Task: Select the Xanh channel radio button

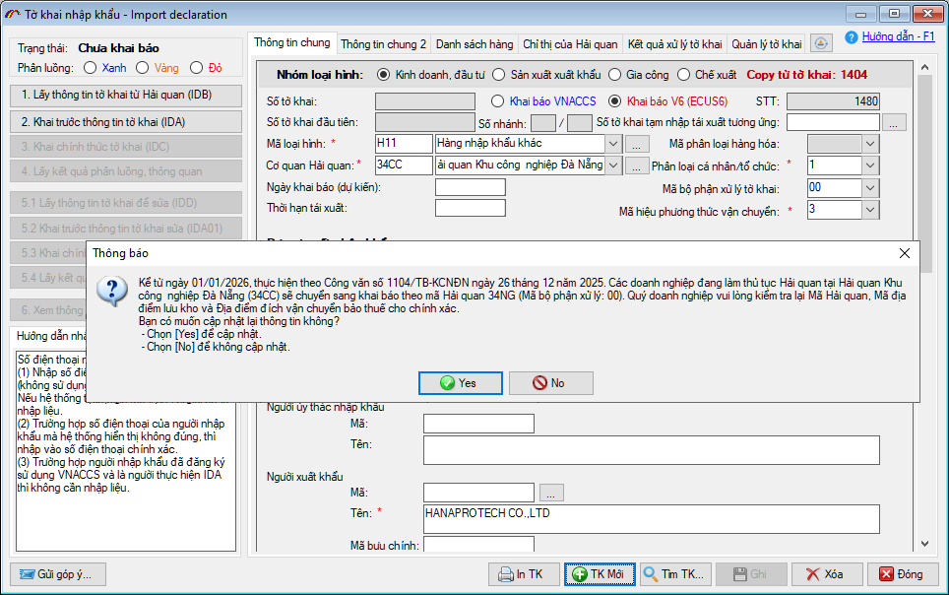Action: click(x=90, y=68)
